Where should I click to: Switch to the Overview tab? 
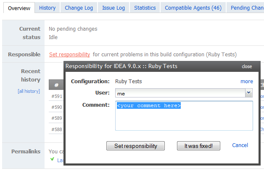pos(19,8)
